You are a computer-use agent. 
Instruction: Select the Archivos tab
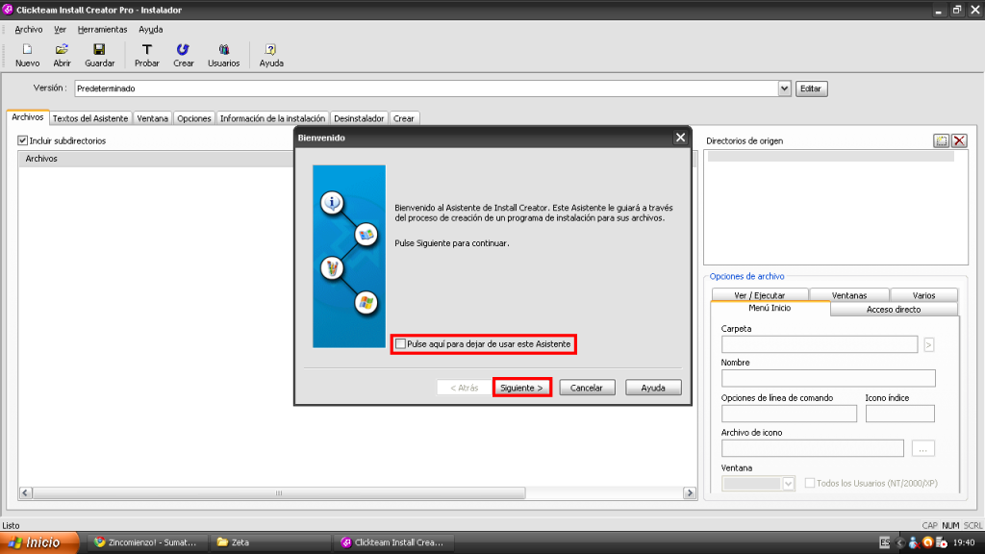[x=28, y=117]
